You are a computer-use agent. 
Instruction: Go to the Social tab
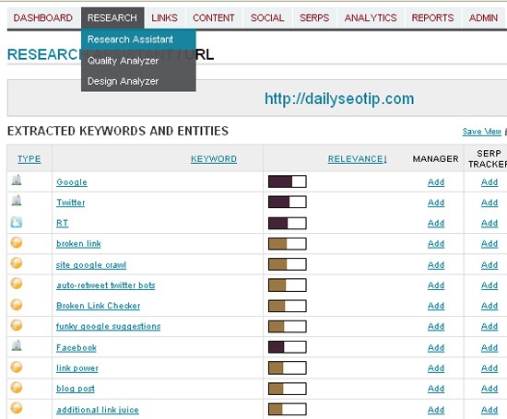(x=267, y=17)
